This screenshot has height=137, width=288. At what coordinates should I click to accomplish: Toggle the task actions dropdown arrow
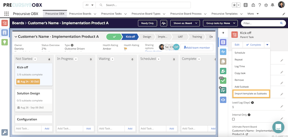[267, 44]
